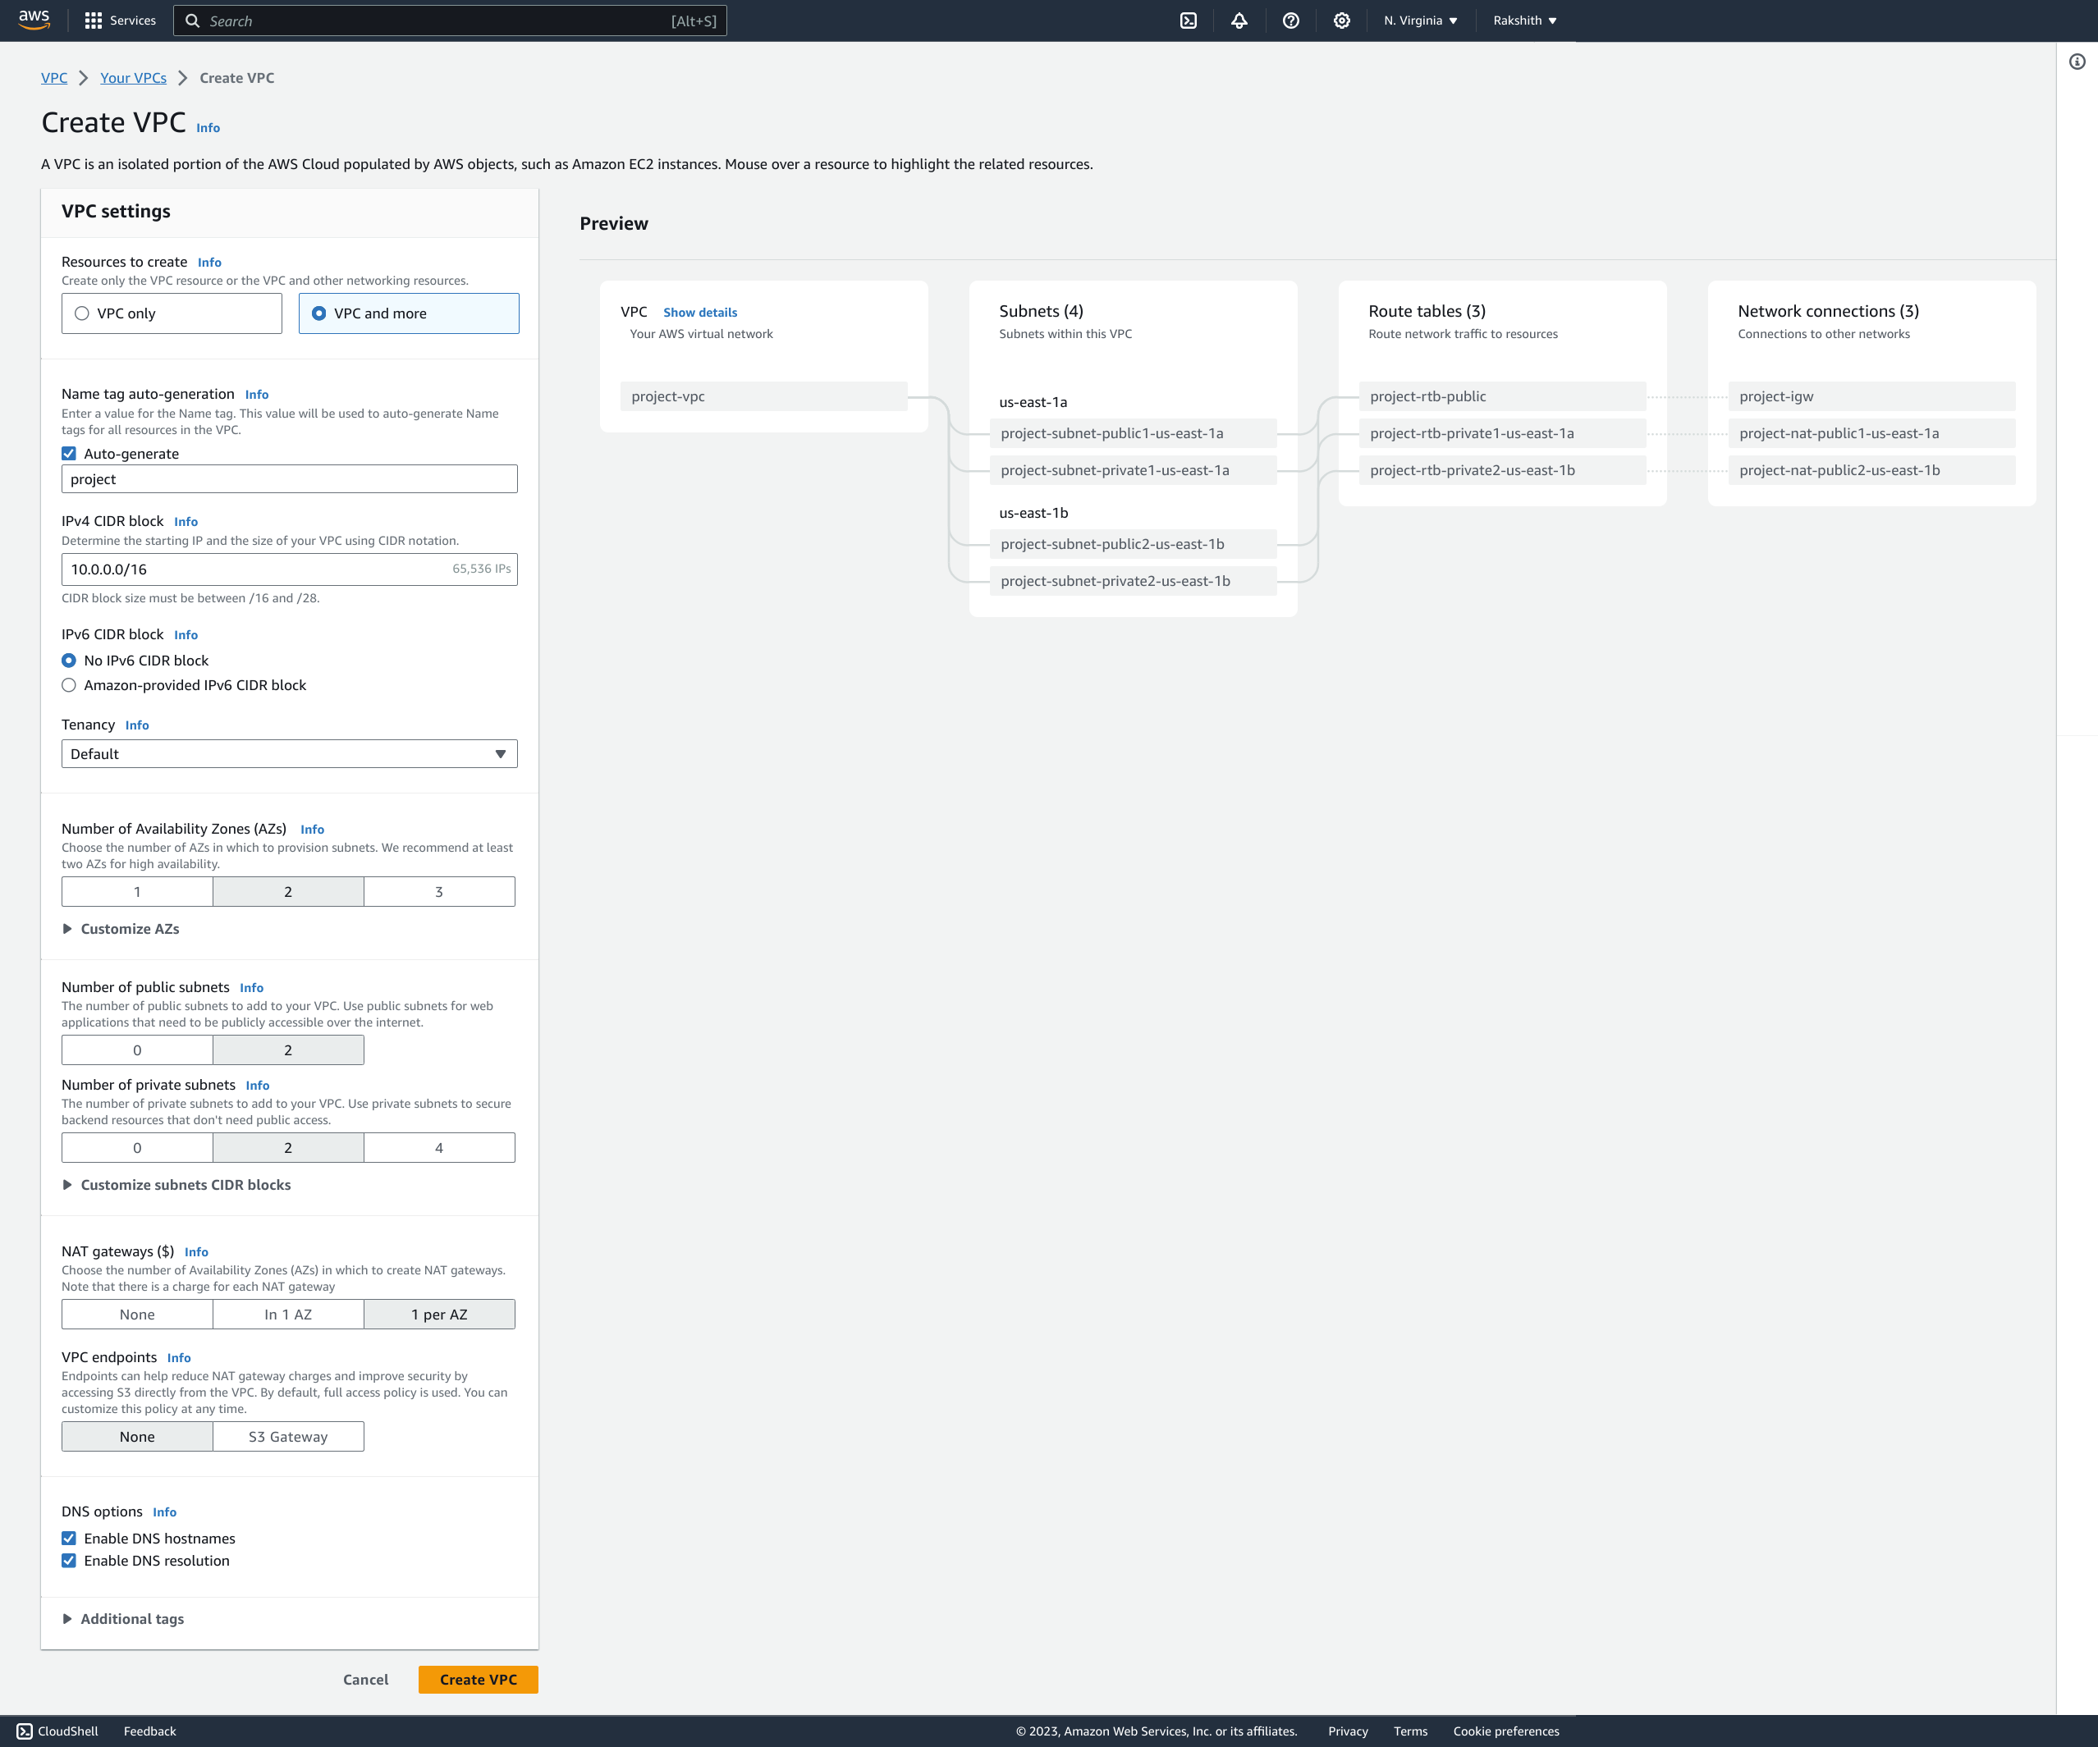The image size is (2098, 1747).
Task: Select No IPv6 CIDR block radio
Action: [69, 661]
